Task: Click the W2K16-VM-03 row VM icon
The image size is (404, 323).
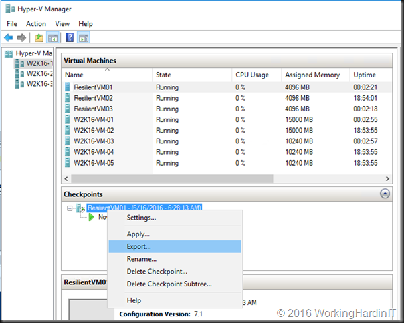Action: [68, 141]
